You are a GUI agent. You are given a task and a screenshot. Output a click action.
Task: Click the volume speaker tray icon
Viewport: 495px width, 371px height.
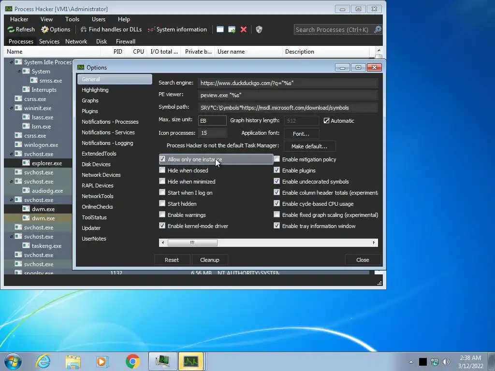pyautogui.click(x=446, y=361)
